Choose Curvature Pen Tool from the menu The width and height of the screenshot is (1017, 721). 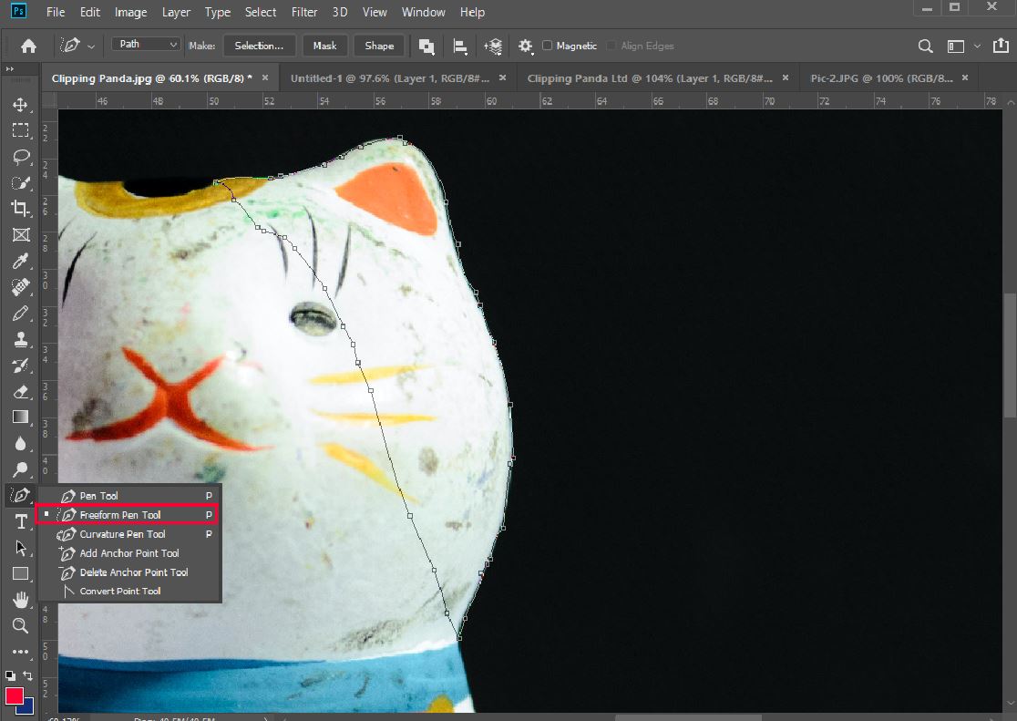[123, 534]
